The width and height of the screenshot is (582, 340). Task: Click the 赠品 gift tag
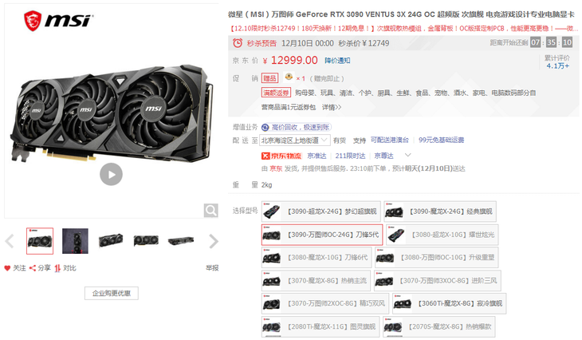[x=269, y=78]
